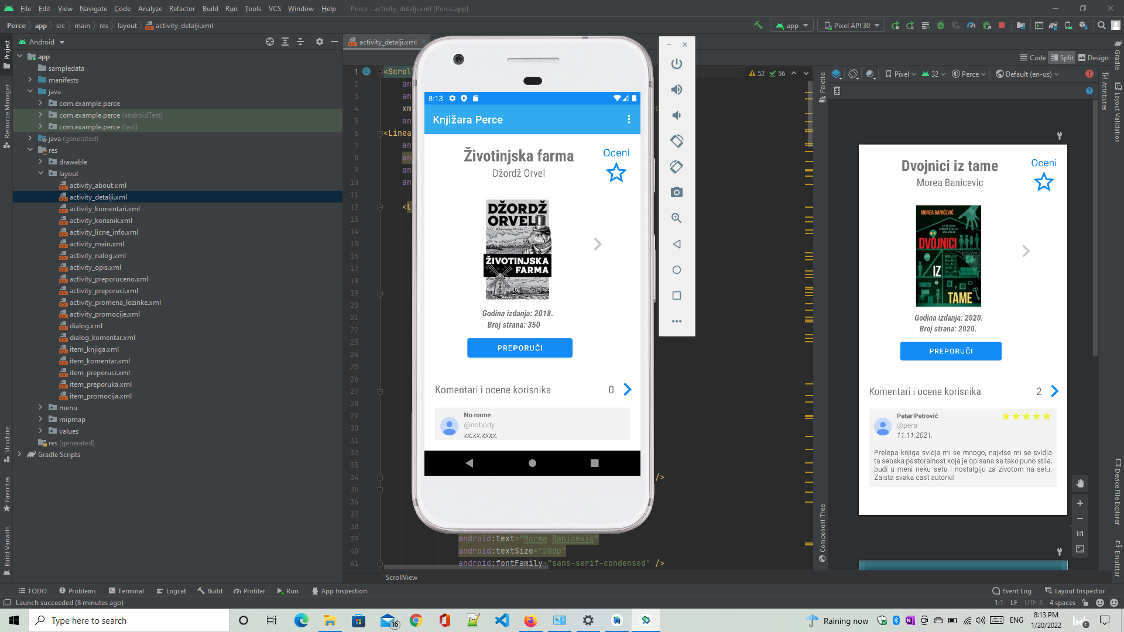The image size is (1124, 632).
Task: Open the Profiler from the toolbar
Action: 971,26
